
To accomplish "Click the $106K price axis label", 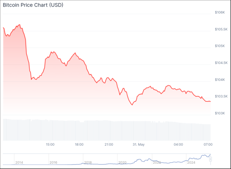I will 220,13.
